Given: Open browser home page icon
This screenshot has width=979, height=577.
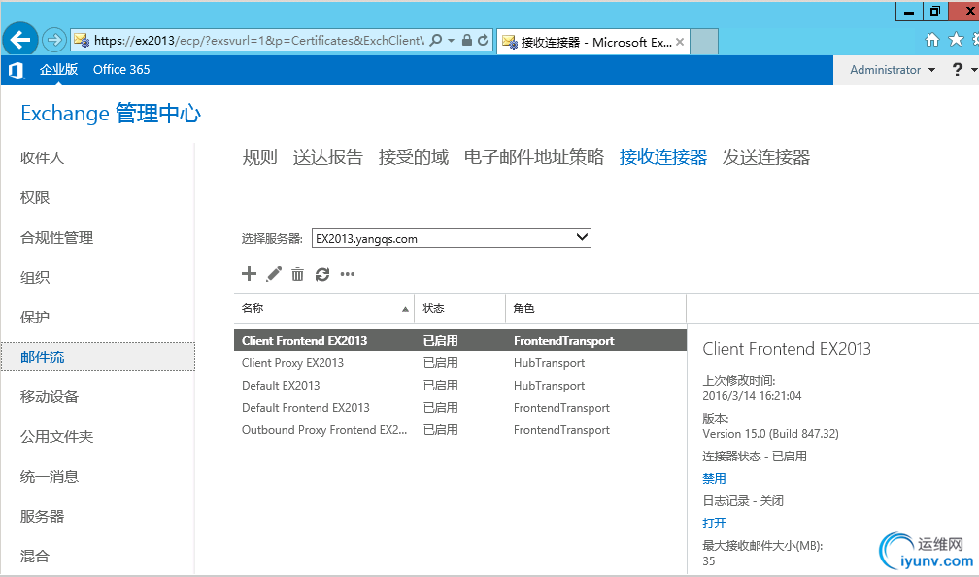Looking at the screenshot, I should point(932,40).
